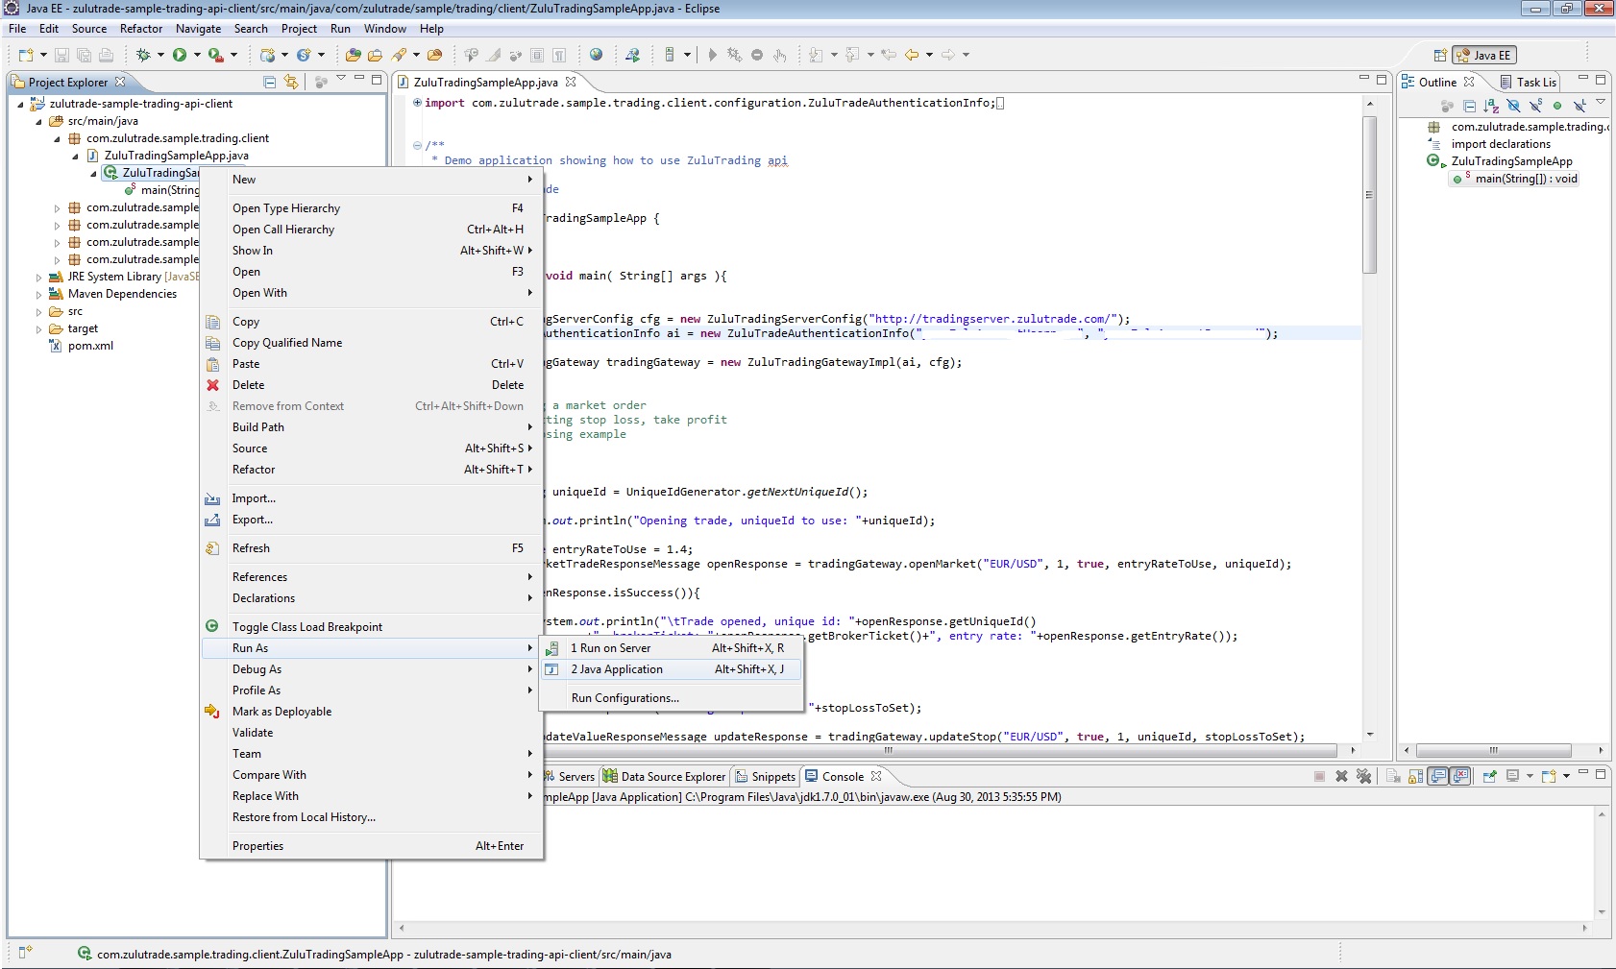Click the Open Perspective icon beside Java EE
The image size is (1616, 969).
click(x=1439, y=56)
